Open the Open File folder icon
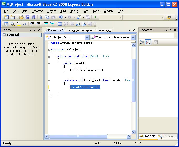This screenshot has width=179, height=147. [22, 17]
